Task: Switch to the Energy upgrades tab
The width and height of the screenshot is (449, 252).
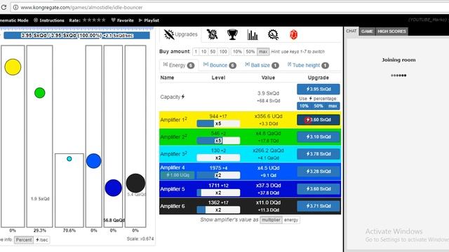Action: click(x=179, y=65)
